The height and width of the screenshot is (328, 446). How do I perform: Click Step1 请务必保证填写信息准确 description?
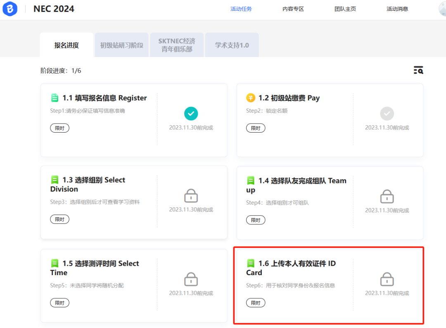coord(88,111)
